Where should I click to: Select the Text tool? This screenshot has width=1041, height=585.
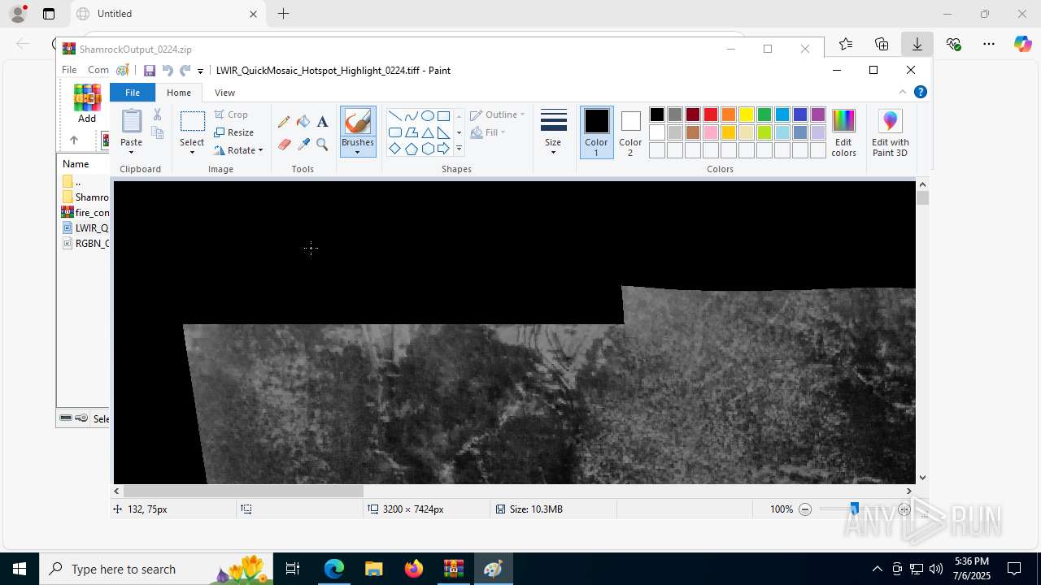pos(322,122)
